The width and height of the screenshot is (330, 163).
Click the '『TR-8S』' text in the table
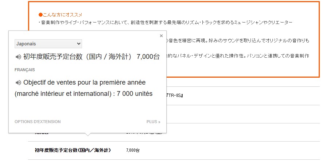[x=174, y=95]
